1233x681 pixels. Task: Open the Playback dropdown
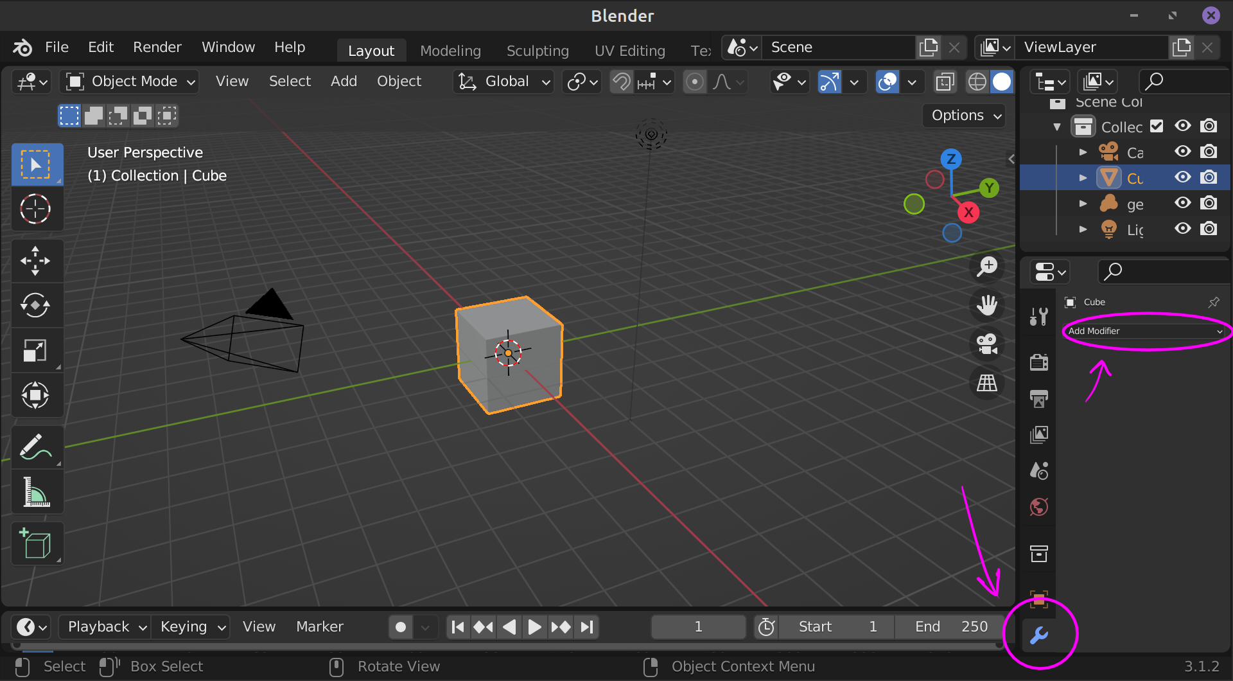(x=105, y=627)
